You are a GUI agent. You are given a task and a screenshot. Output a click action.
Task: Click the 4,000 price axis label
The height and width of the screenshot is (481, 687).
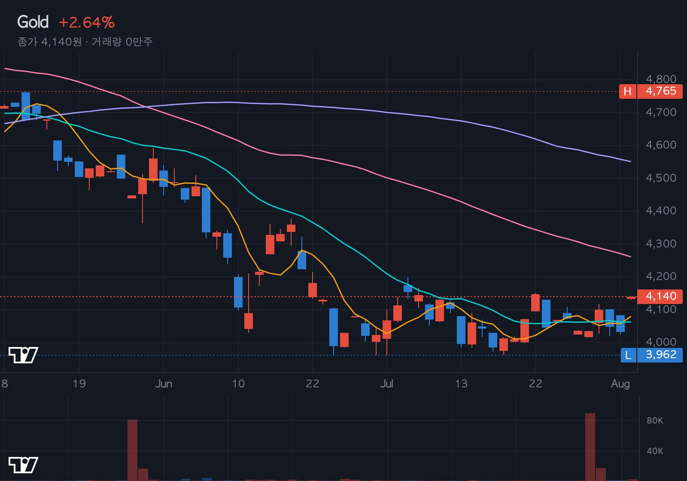[661, 342]
